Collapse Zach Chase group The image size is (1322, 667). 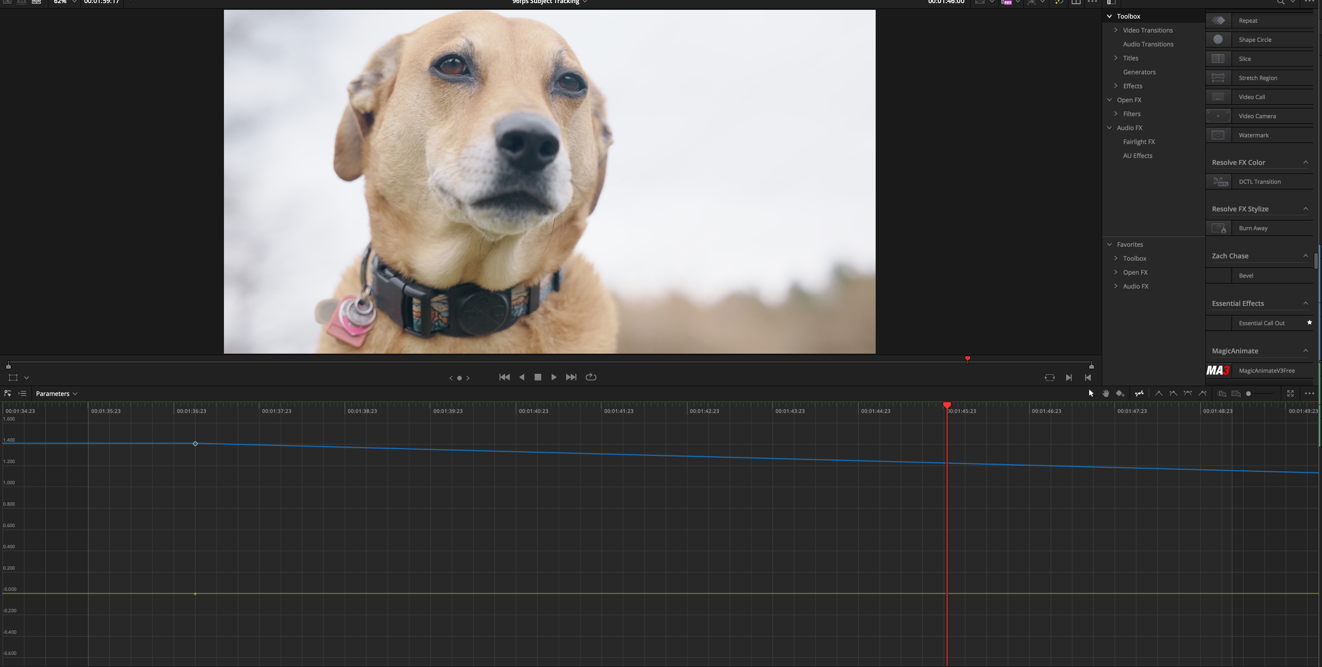tap(1305, 256)
